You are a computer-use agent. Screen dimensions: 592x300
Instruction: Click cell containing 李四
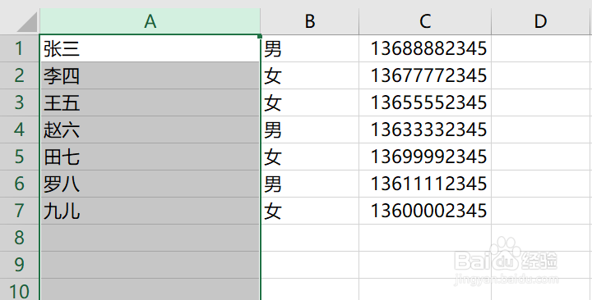click(150, 75)
